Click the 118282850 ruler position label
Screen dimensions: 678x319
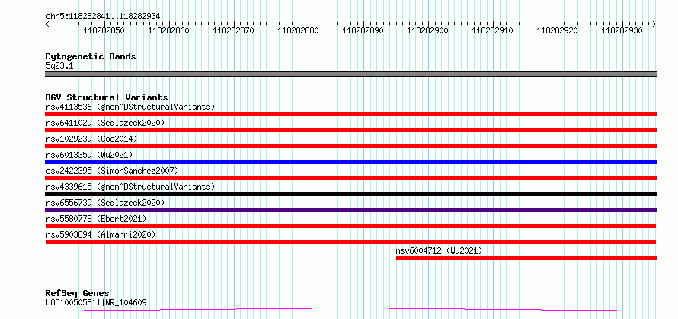point(104,30)
